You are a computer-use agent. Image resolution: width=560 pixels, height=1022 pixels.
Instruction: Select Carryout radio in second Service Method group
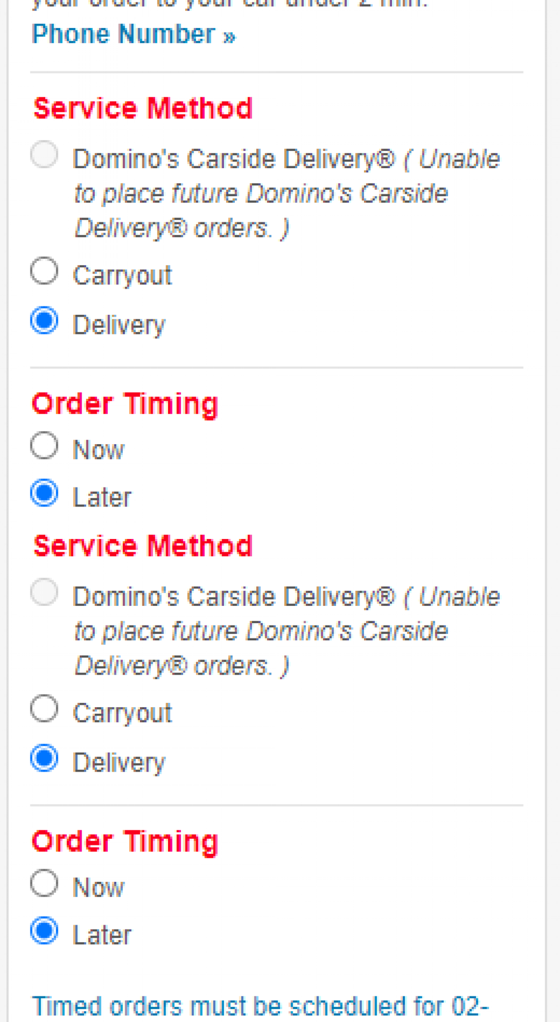44,709
